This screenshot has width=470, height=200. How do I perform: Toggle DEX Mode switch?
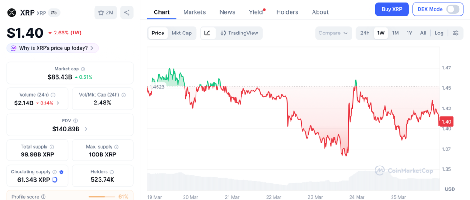pos(453,9)
